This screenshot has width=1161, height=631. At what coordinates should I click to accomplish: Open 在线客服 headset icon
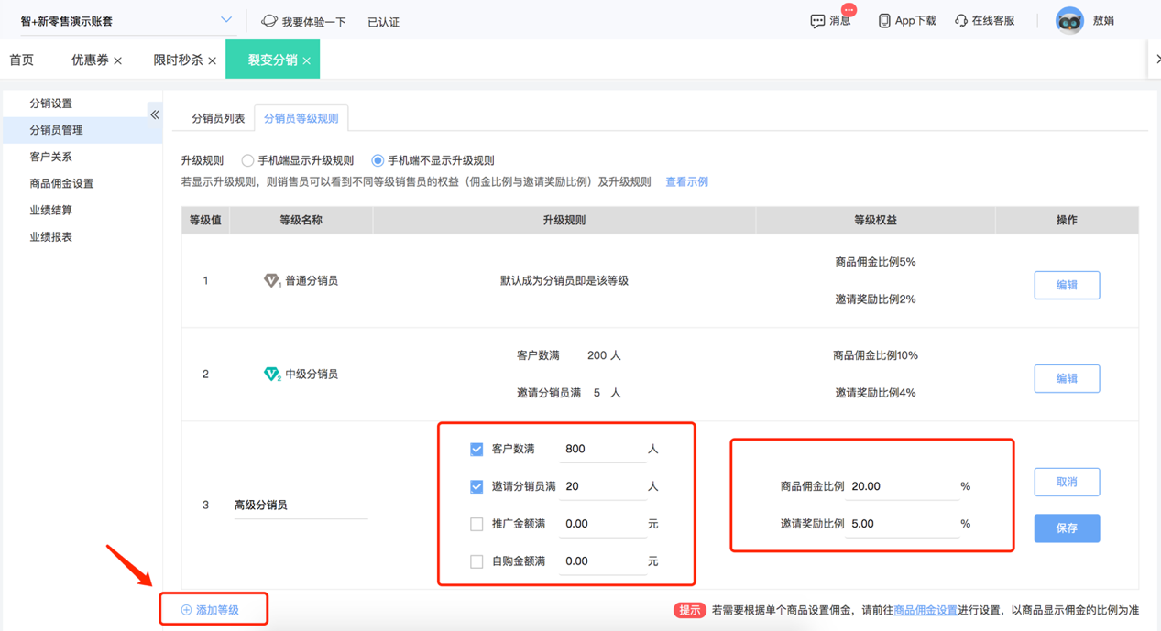click(x=960, y=20)
